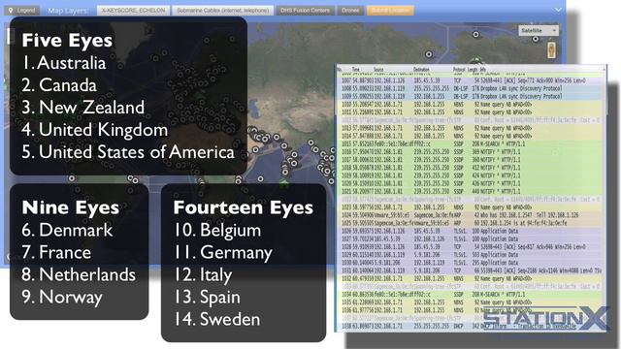621x349 pixels.
Task: Select the Street View pegman icon
Action: (551, 49)
